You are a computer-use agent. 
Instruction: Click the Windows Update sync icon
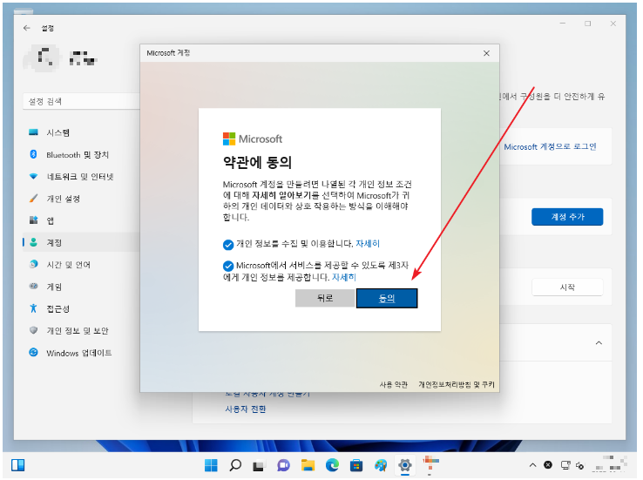(x=34, y=353)
